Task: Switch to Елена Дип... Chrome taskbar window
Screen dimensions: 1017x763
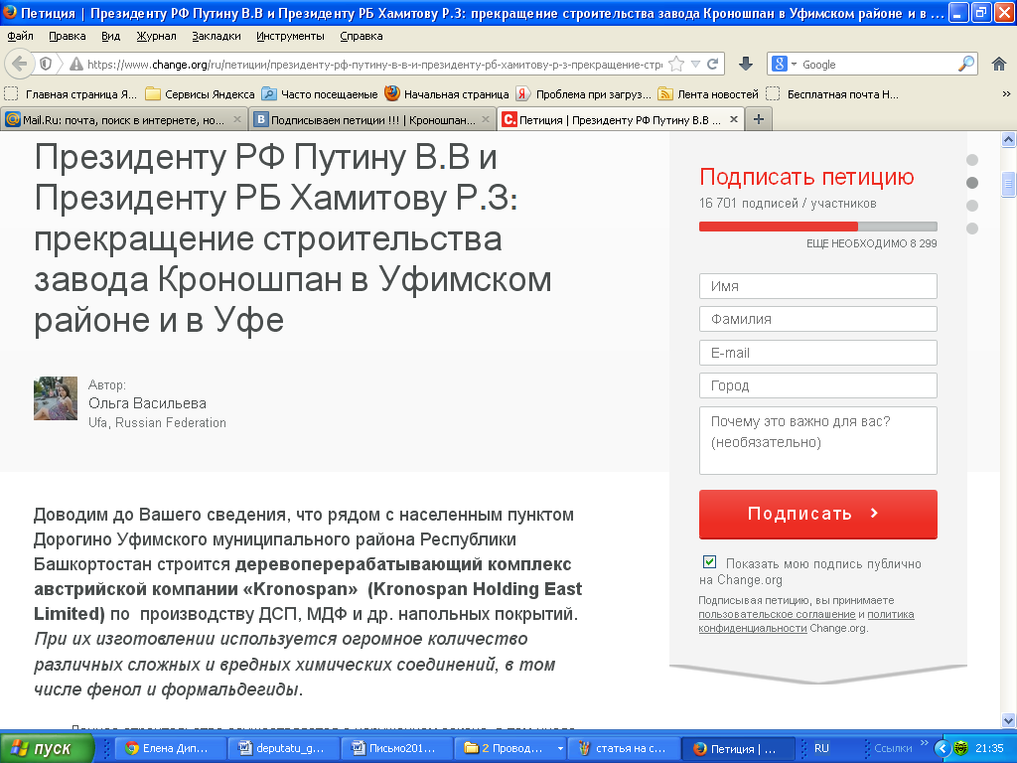Action: click(x=171, y=749)
